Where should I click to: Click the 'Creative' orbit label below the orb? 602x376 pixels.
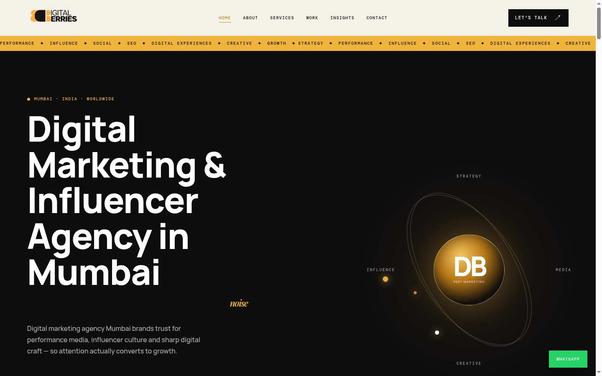coord(469,363)
